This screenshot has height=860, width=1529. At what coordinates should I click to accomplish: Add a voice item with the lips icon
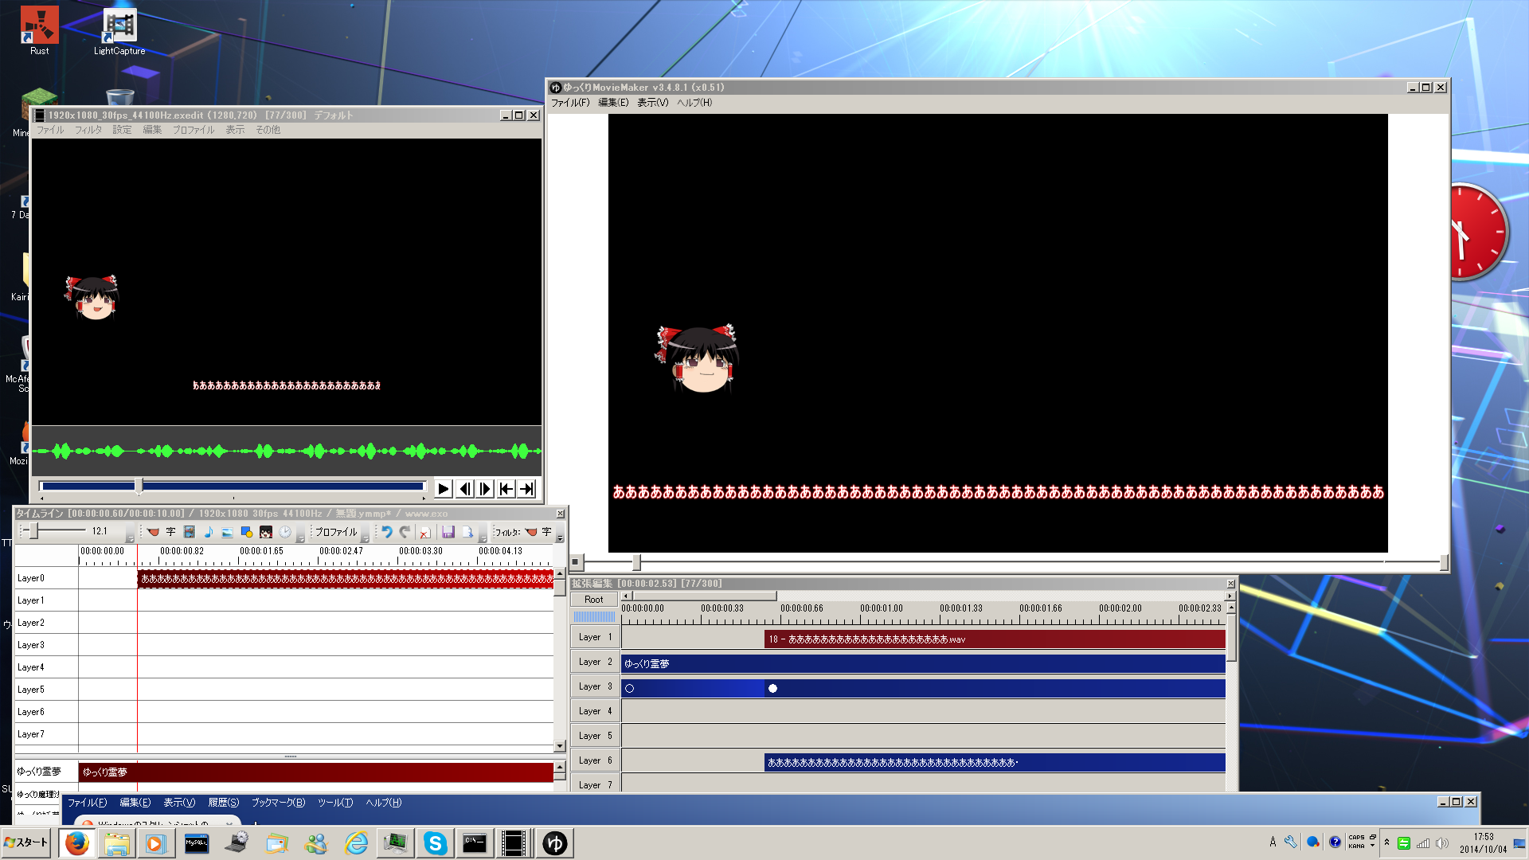[153, 532]
